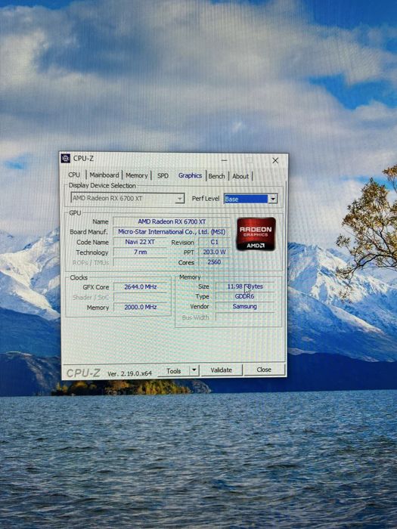Click the Cores value 2560
This screenshot has height=529, width=397.
coord(214,262)
